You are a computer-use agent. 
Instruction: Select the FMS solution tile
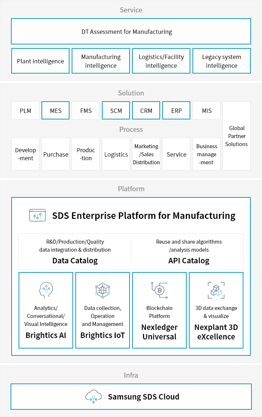86,110
